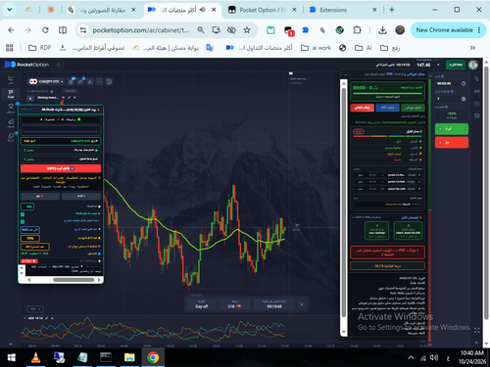Click the red Sell trade button
The image size is (490, 367).
(452, 143)
